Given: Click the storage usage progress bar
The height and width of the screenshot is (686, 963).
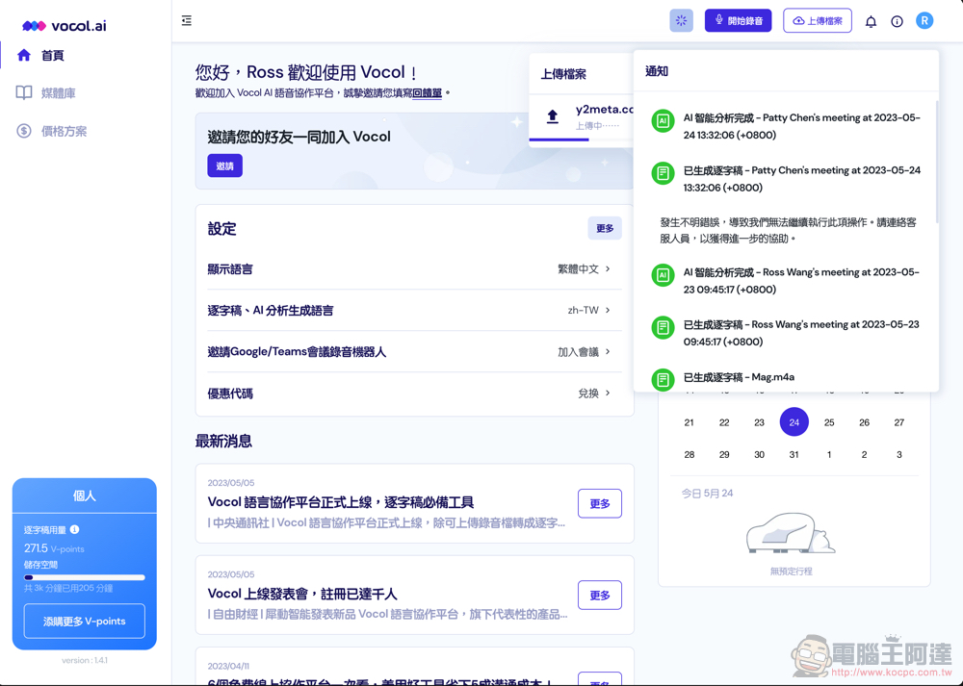Looking at the screenshot, I should 85,577.
